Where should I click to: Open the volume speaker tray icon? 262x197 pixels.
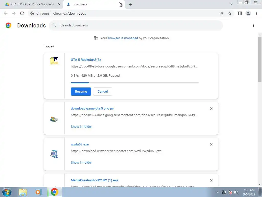(236, 192)
